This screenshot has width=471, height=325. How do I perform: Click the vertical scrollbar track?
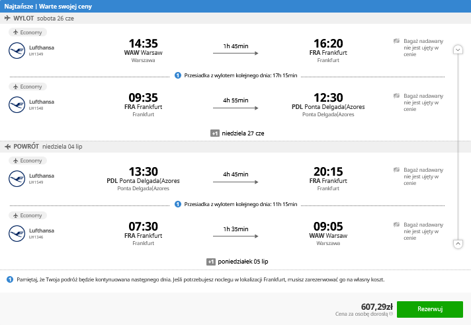(x=458, y=147)
